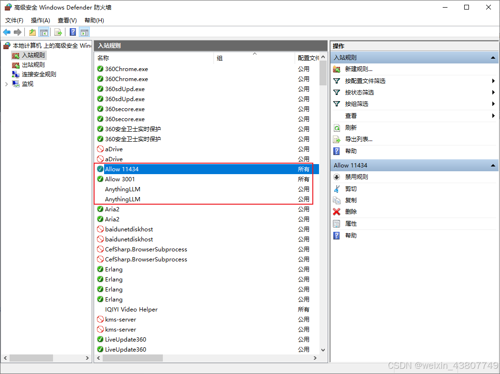Click the 禁用规则 down-arrow icon
This screenshot has width=500, height=374.
click(x=337, y=177)
